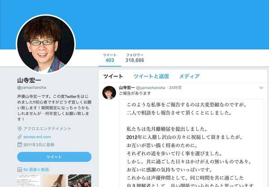
Task: Click the small avatar beside the tweet
Action: 109,93
